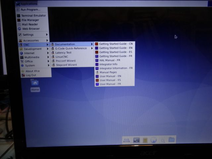The width and height of the screenshot is (212, 159).
Task: Select the highlighted CNC menu category
Action: tap(34, 45)
